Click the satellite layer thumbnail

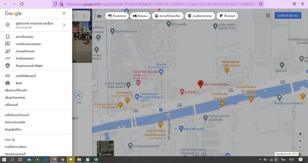(x=105, y=148)
